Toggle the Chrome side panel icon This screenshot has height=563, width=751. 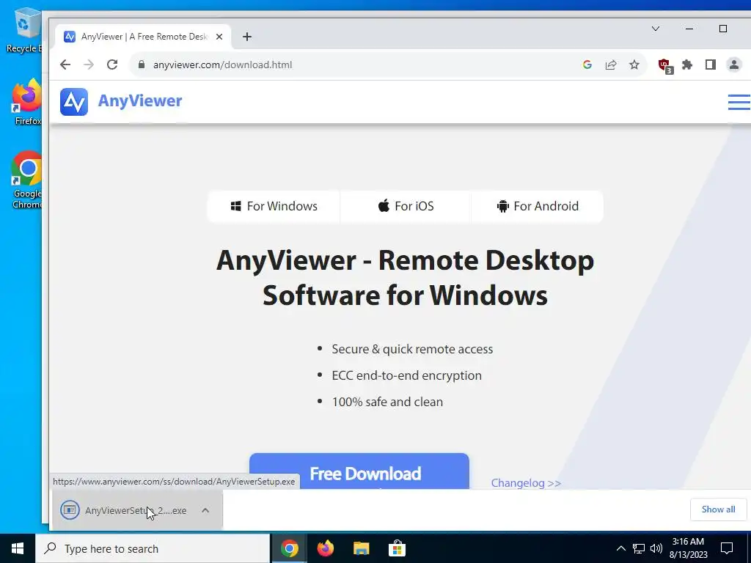(710, 65)
